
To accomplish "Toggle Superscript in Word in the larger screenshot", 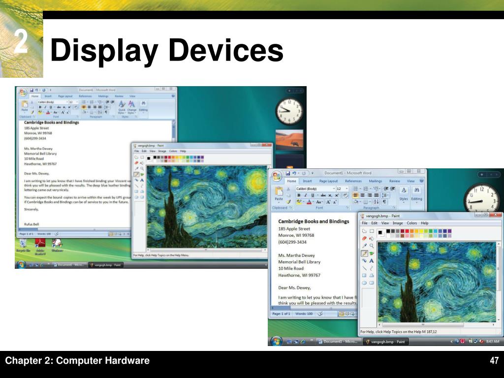I will 337,195.
